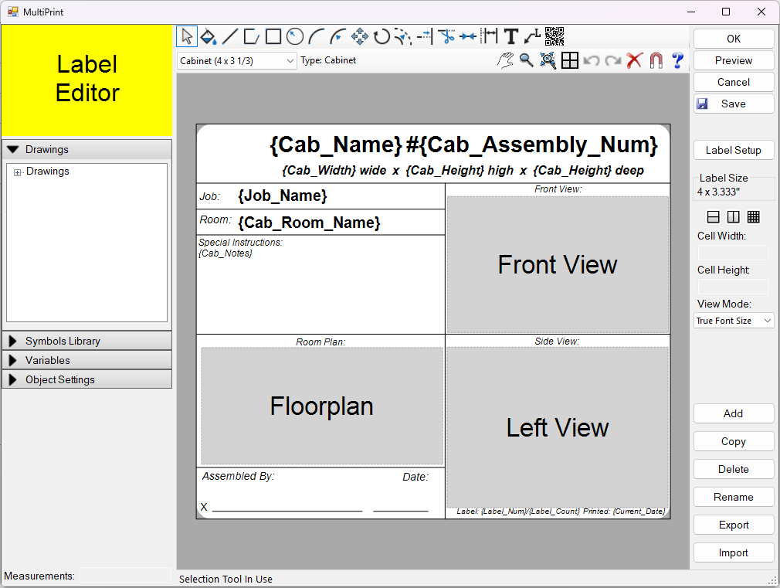Select the scissors trim tool
The width and height of the screenshot is (780, 588).
[x=446, y=36]
